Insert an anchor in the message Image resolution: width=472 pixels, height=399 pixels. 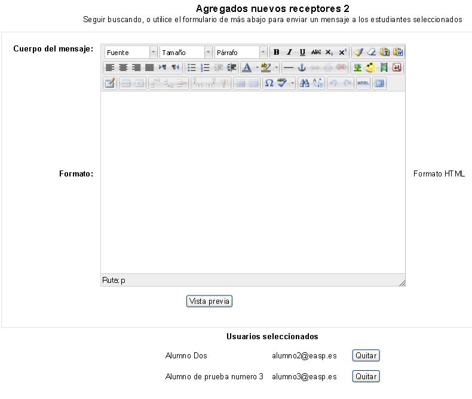(x=302, y=68)
